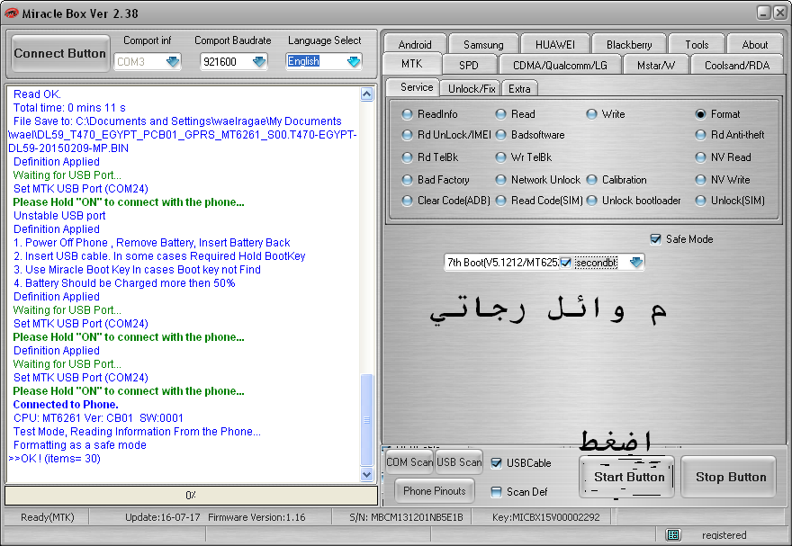
Task: Click the Phone Pinouts button
Action: tap(435, 490)
